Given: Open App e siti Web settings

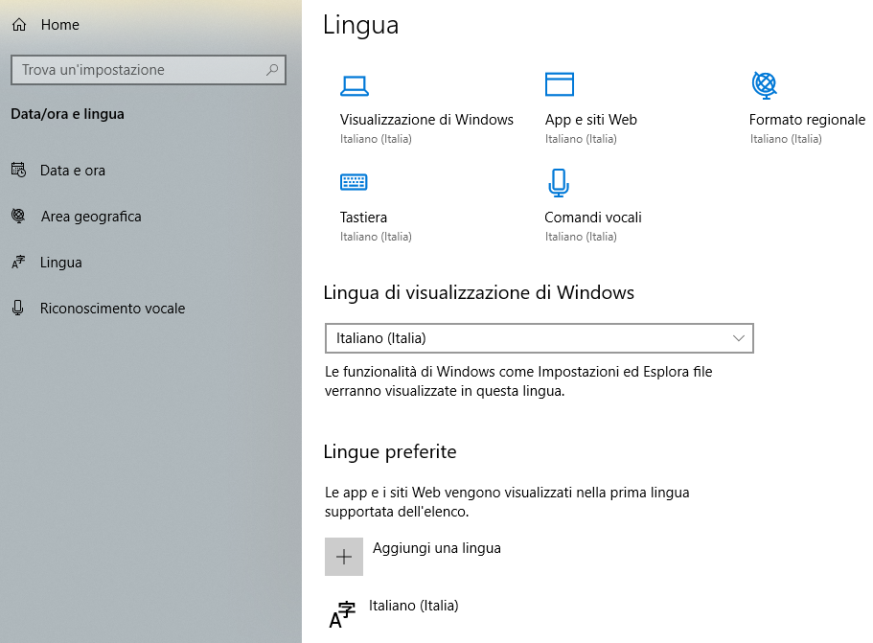Looking at the screenshot, I should pyautogui.click(x=590, y=120).
